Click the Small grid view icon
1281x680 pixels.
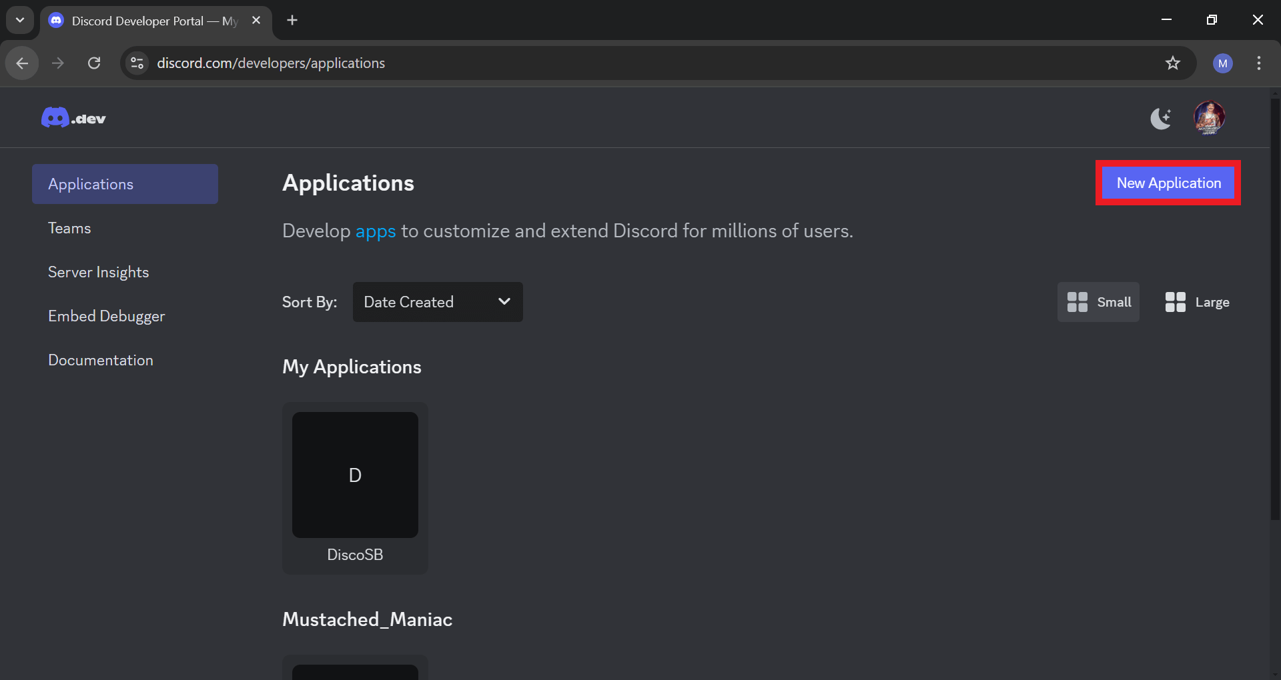pos(1077,301)
